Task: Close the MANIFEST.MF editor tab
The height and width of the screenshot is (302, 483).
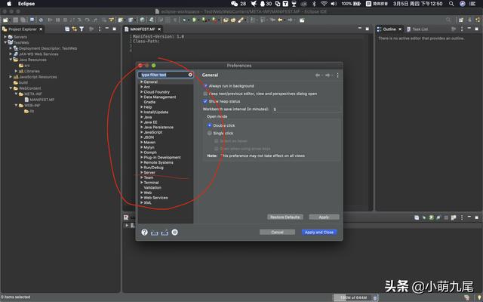Action: [159, 29]
